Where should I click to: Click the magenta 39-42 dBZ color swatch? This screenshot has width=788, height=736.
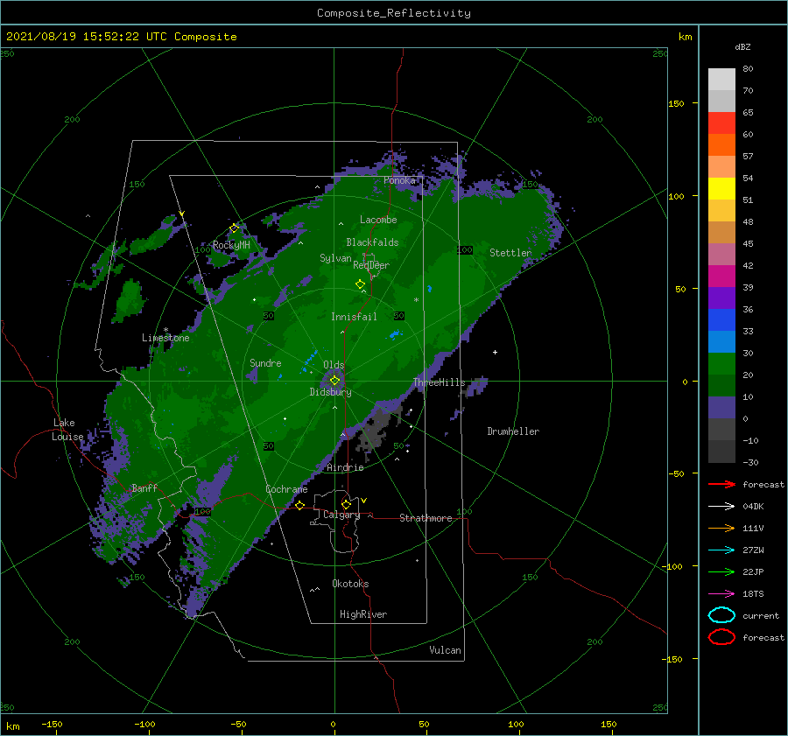click(x=721, y=277)
